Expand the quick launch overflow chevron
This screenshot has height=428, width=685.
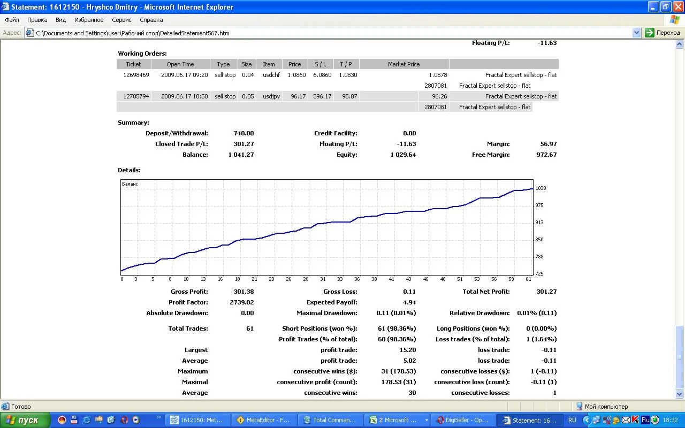pyautogui.click(x=159, y=417)
